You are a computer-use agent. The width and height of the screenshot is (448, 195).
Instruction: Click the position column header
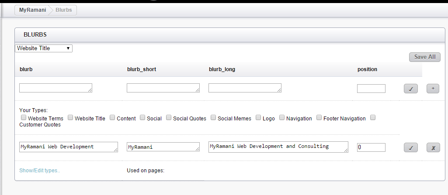367,69
